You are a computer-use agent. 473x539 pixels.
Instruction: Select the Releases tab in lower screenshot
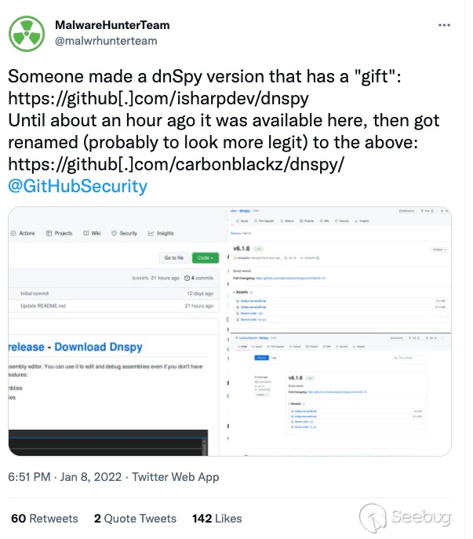click(262, 357)
